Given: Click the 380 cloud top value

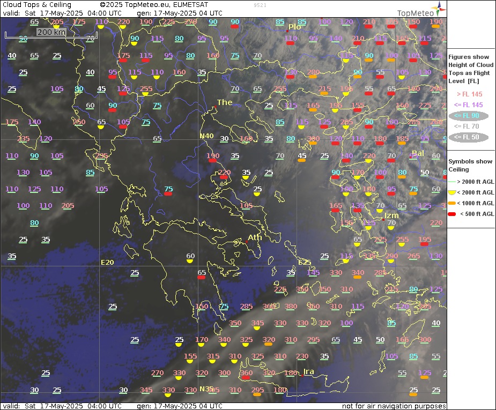Looking at the screenshot, I should point(291,307).
